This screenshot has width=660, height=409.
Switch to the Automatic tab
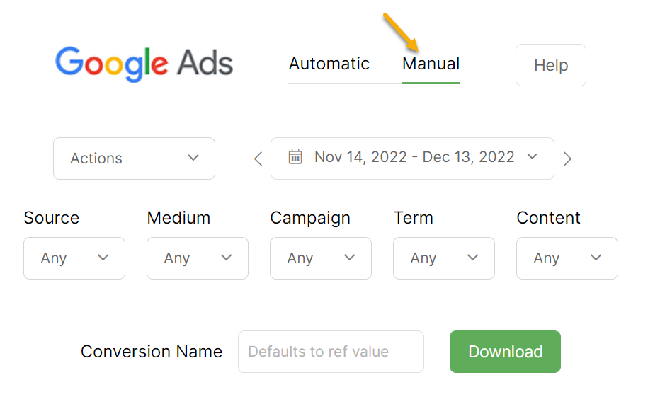[x=329, y=64]
